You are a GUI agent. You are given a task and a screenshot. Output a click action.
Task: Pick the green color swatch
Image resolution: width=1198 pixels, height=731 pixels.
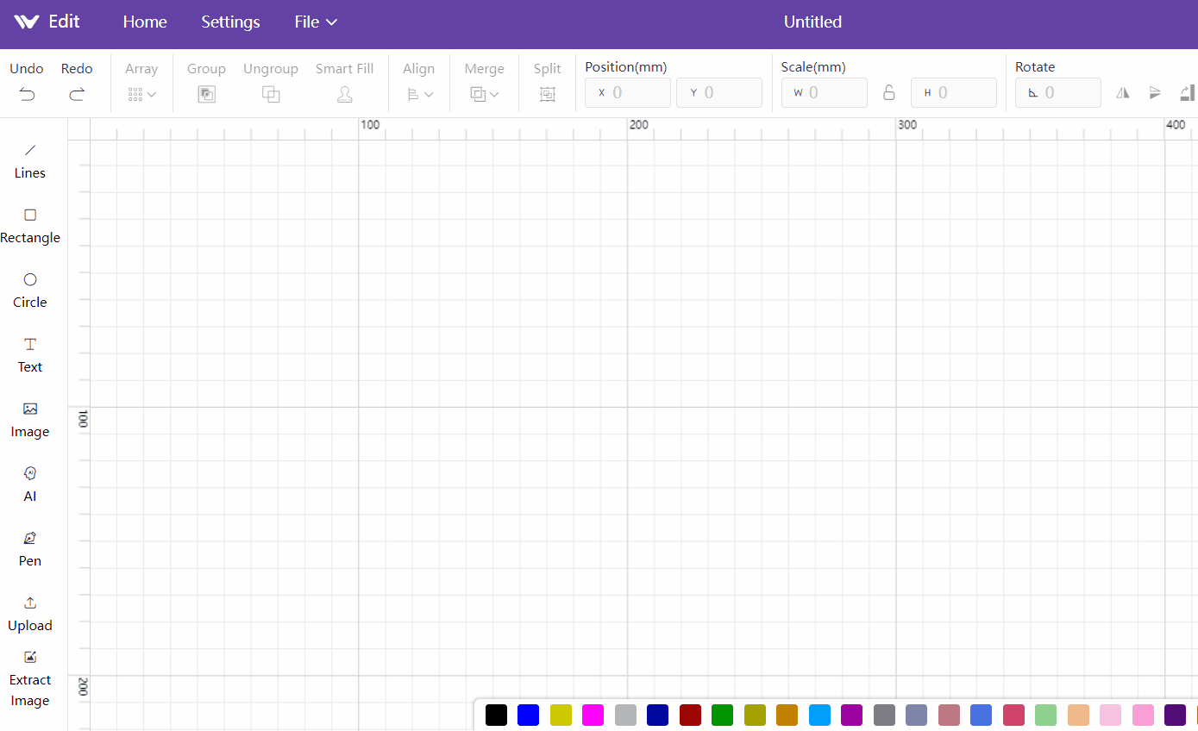pyautogui.click(x=723, y=715)
